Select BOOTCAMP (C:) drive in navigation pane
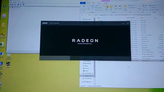Image resolution: width=164 pixels, height=92 pixels. point(88,73)
